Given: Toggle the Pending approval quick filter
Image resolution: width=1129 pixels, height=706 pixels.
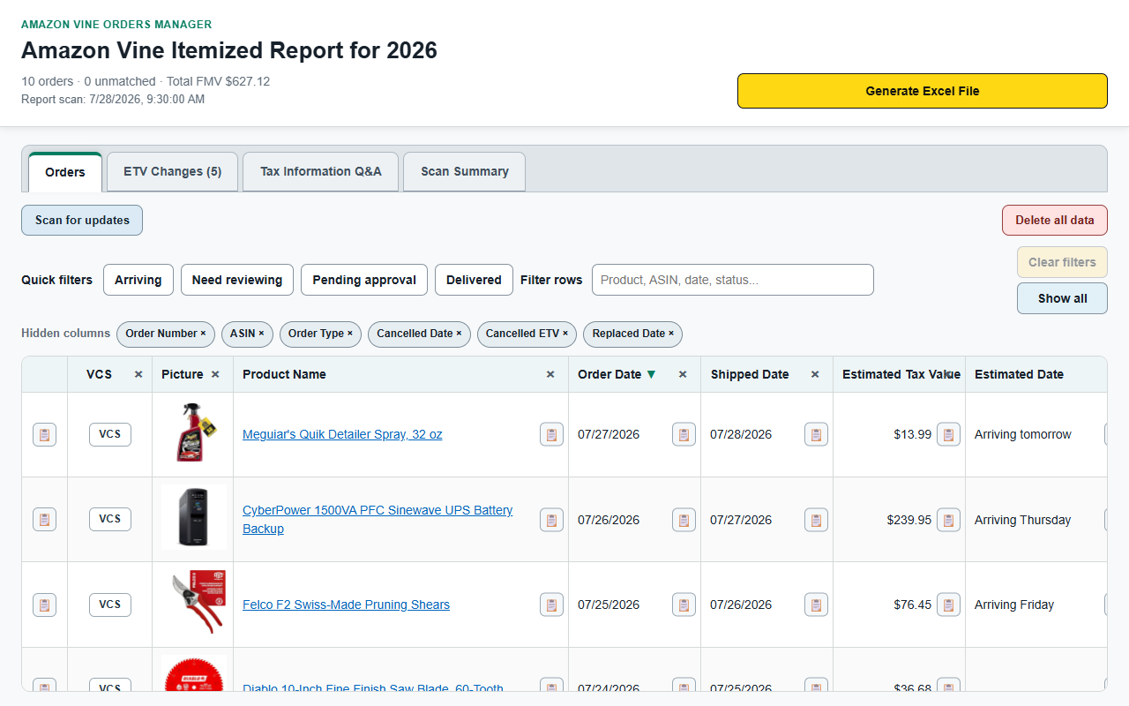Looking at the screenshot, I should coord(364,280).
